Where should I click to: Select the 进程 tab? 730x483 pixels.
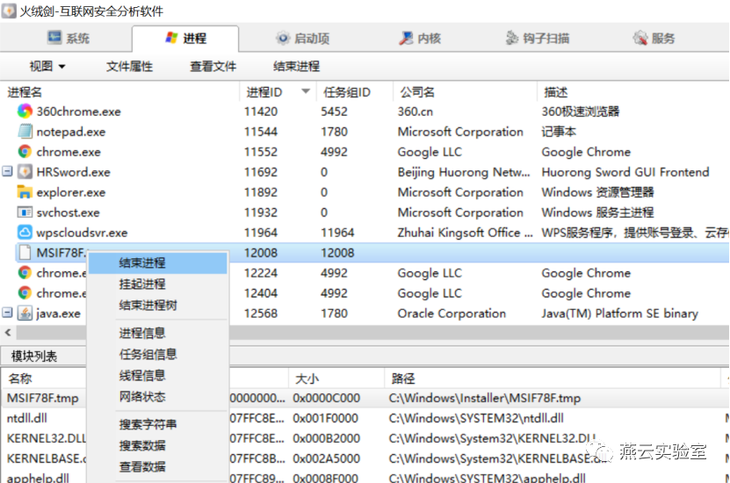(185, 38)
